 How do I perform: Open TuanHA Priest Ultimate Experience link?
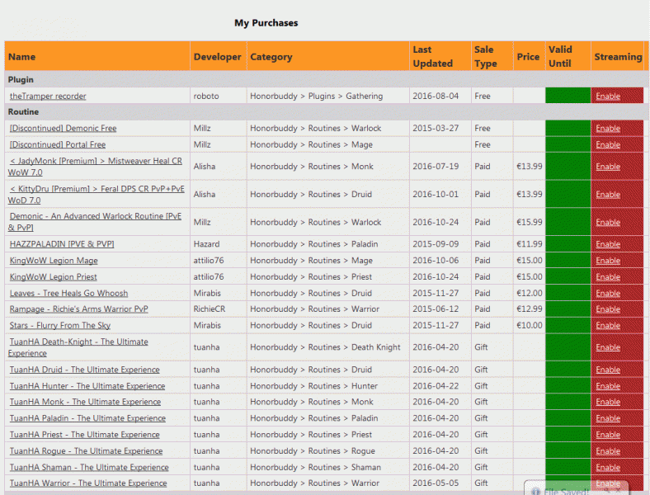tap(85, 435)
